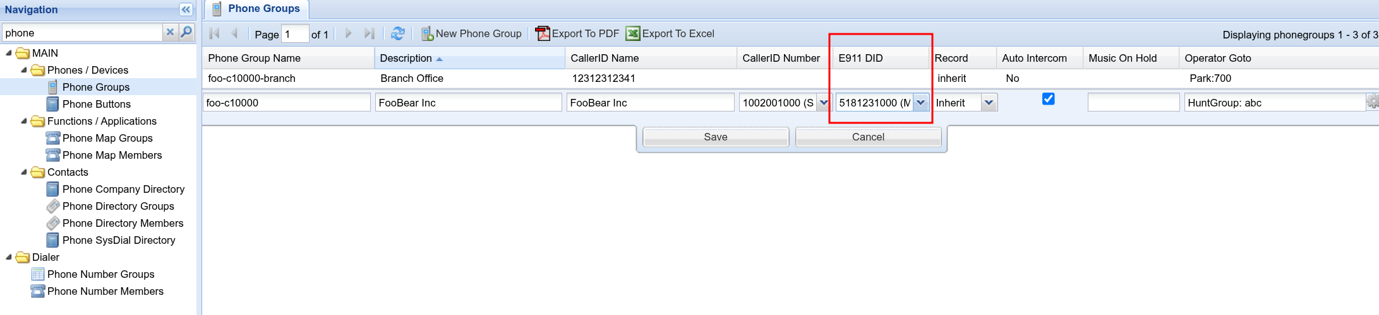Screen dimensions: 1379x315
Task: Click the Music On Hold input field
Action: point(1133,103)
